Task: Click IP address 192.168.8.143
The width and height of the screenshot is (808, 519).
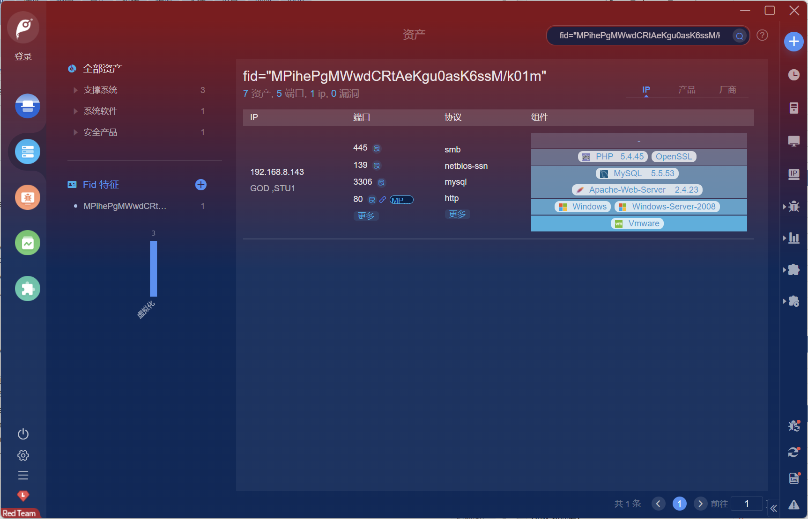Action: coord(277,172)
